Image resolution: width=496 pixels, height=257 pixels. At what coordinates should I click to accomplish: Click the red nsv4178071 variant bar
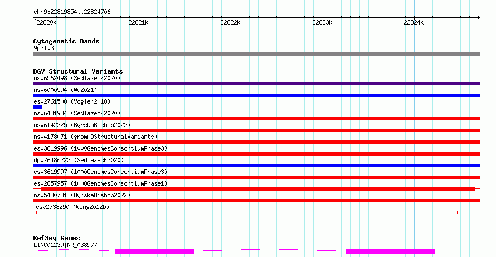click(x=256, y=142)
